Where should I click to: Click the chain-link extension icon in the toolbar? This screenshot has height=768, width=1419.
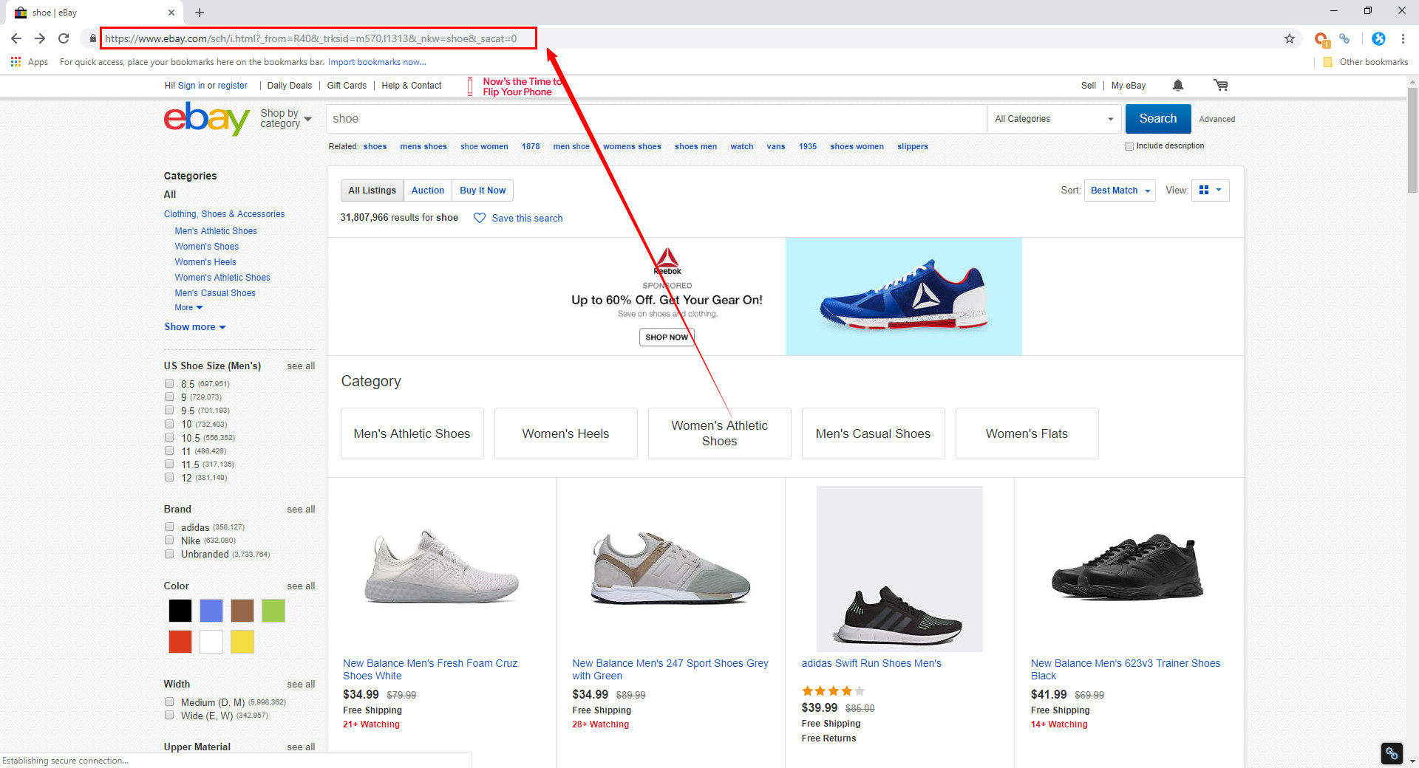click(1344, 38)
